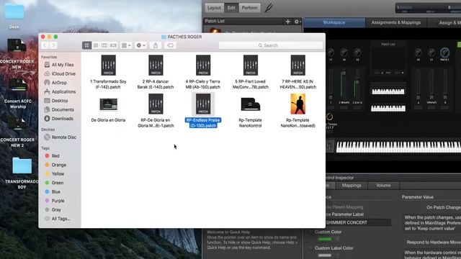Screen dimensions: 461x259
Task: Select 5 RP-First Loved Me patch file
Action: [x=251, y=72]
